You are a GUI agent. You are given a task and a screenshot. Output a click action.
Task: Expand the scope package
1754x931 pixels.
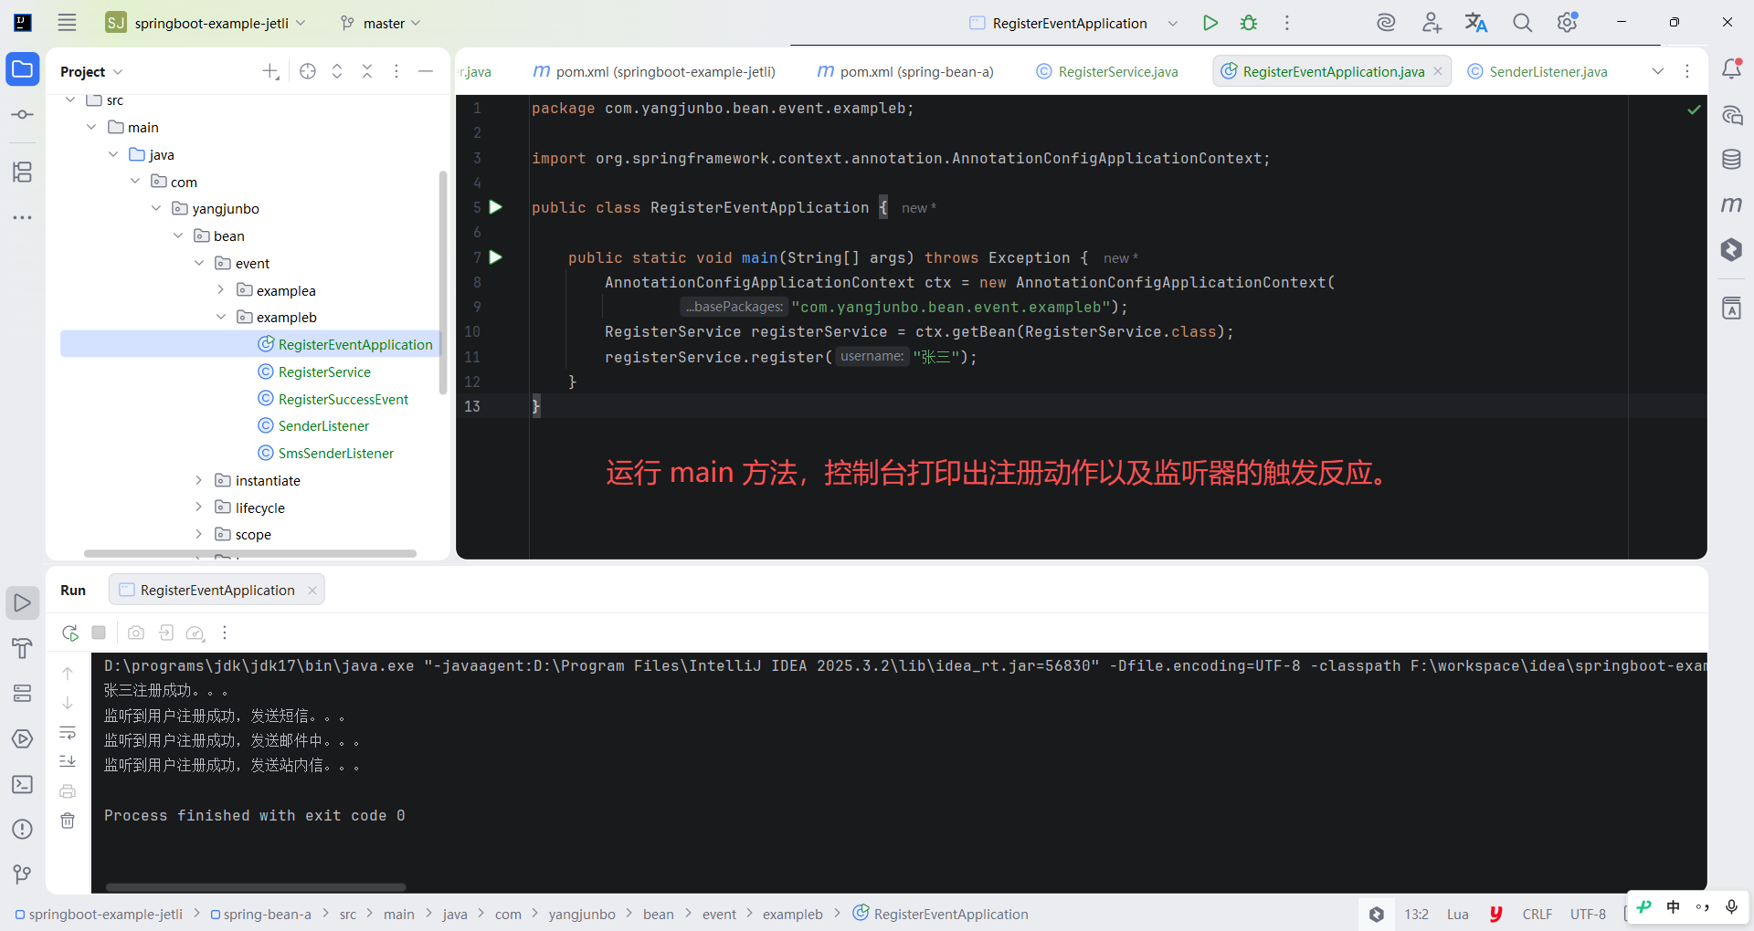click(199, 534)
